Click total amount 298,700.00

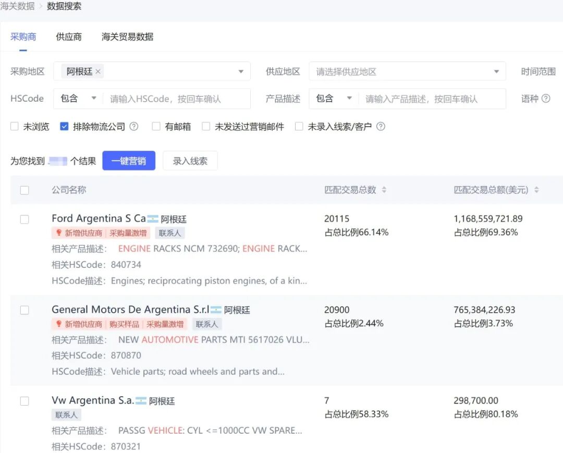(x=476, y=400)
